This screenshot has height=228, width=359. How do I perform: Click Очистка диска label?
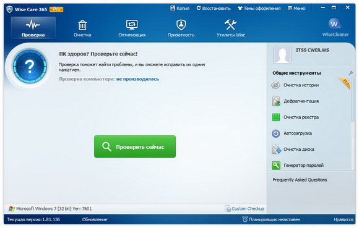click(x=299, y=149)
